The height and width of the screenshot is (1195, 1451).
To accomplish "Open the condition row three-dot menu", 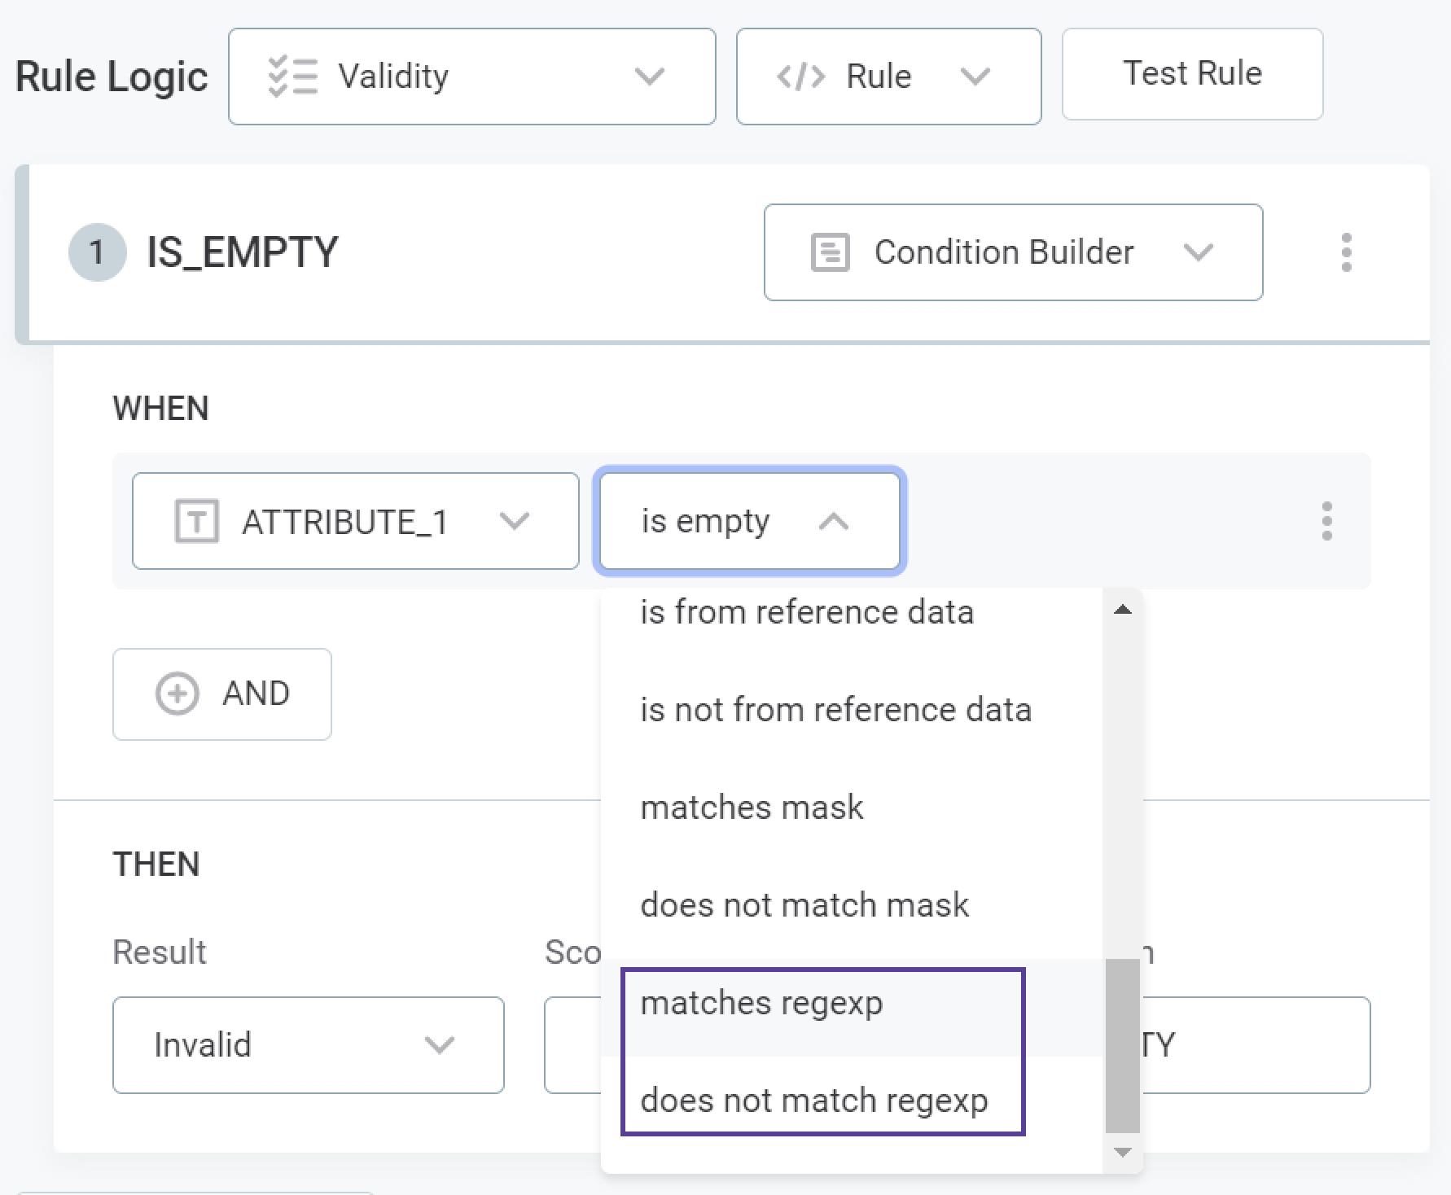I will (x=1326, y=521).
